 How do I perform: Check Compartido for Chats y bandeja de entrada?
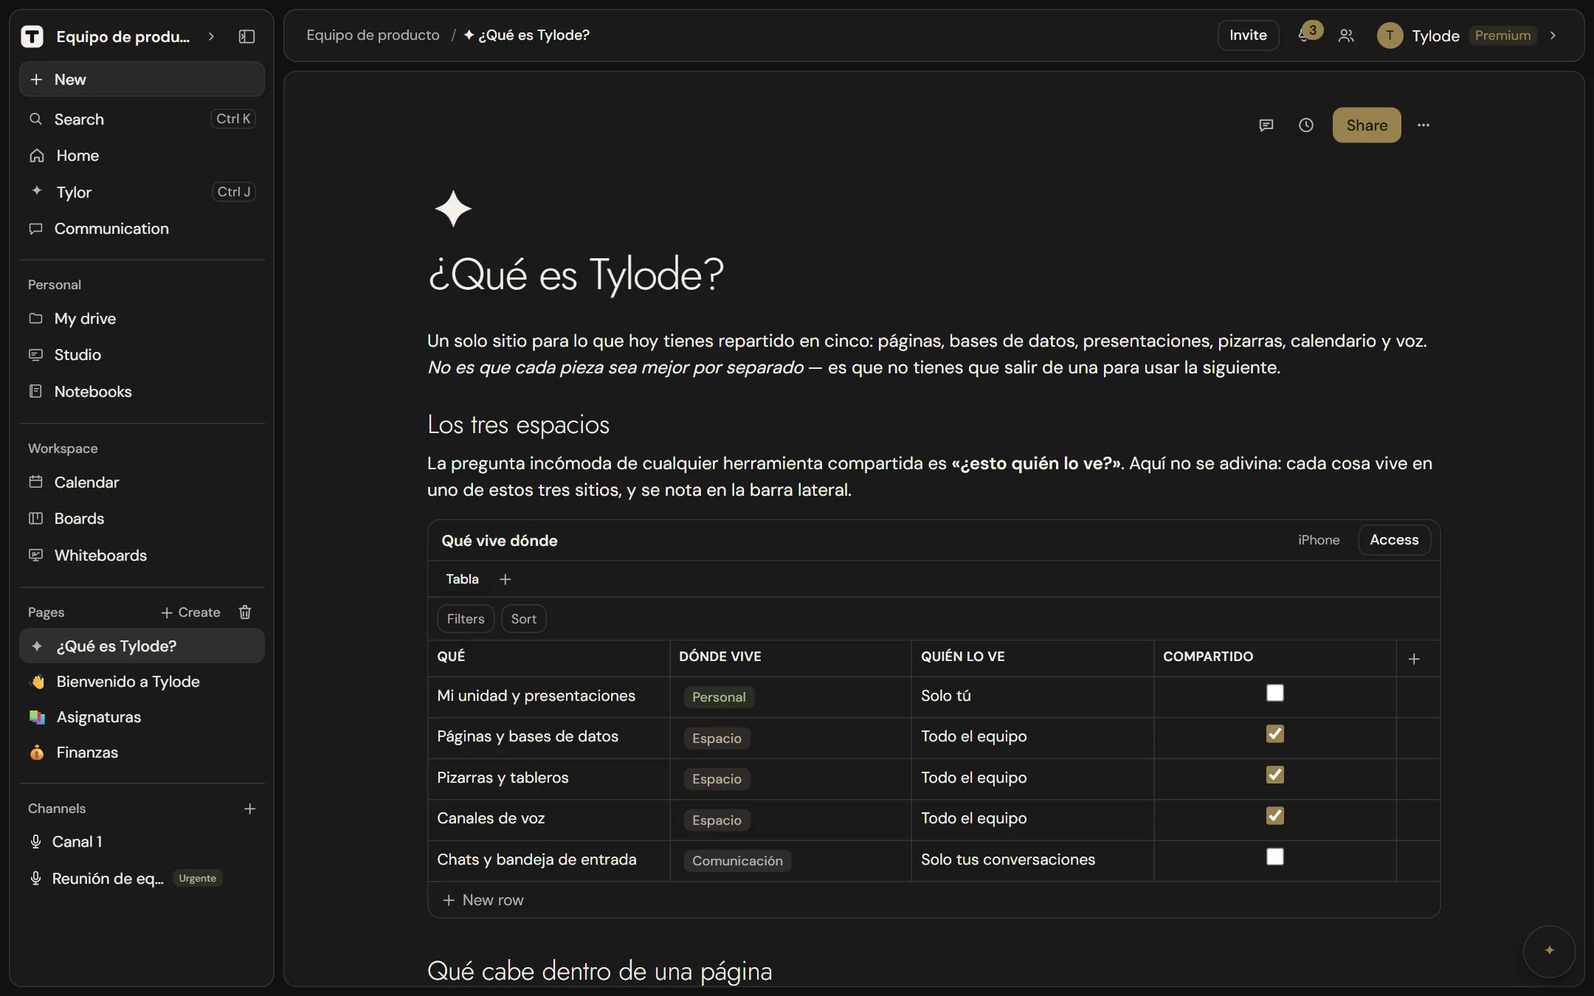[x=1274, y=857]
